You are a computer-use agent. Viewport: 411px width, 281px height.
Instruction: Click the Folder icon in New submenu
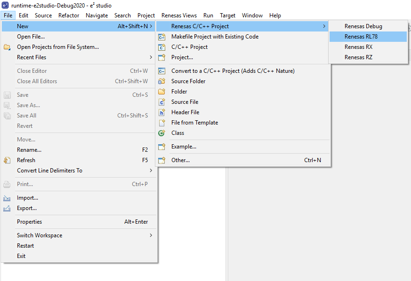click(x=162, y=92)
